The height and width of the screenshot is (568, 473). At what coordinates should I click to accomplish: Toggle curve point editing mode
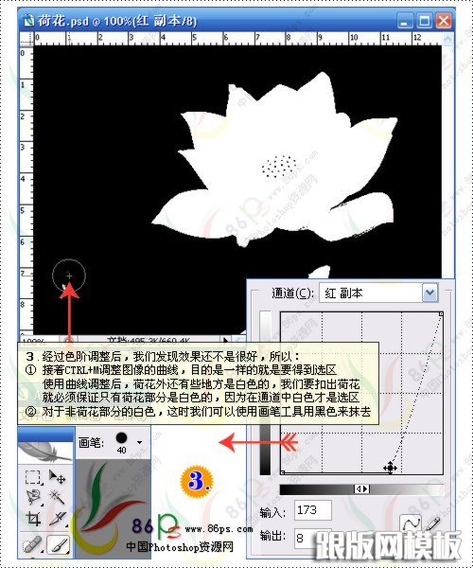click(411, 524)
